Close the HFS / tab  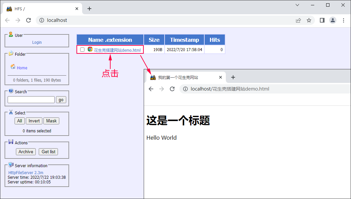point(77,9)
